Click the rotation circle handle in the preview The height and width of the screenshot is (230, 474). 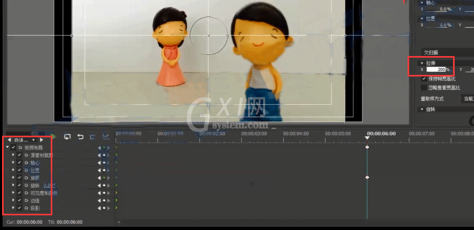click(228, 36)
